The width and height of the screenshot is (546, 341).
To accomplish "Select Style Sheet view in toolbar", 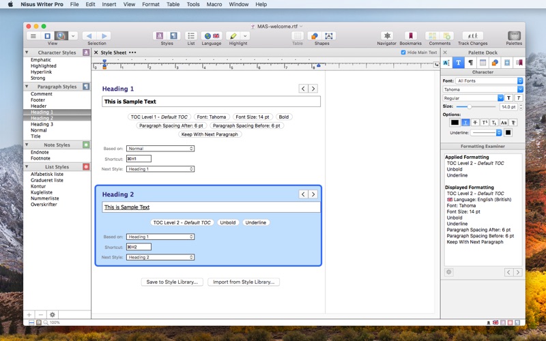I will [61, 36].
